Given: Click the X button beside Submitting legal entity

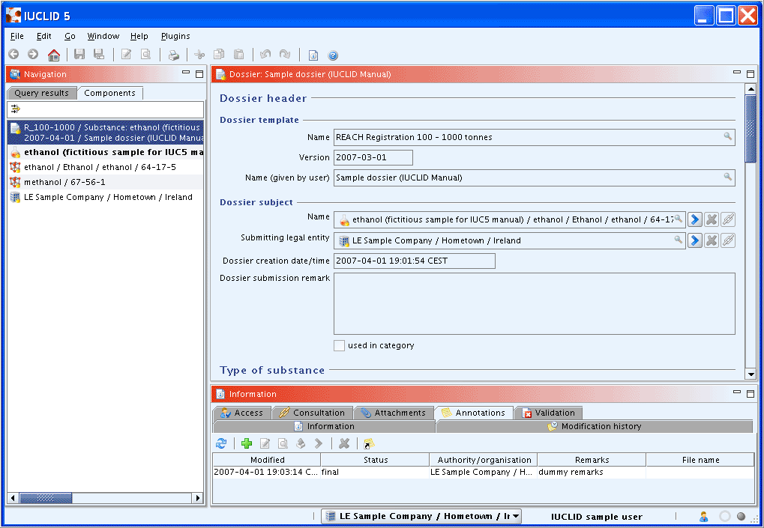Looking at the screenshot, I should (712, 240).
